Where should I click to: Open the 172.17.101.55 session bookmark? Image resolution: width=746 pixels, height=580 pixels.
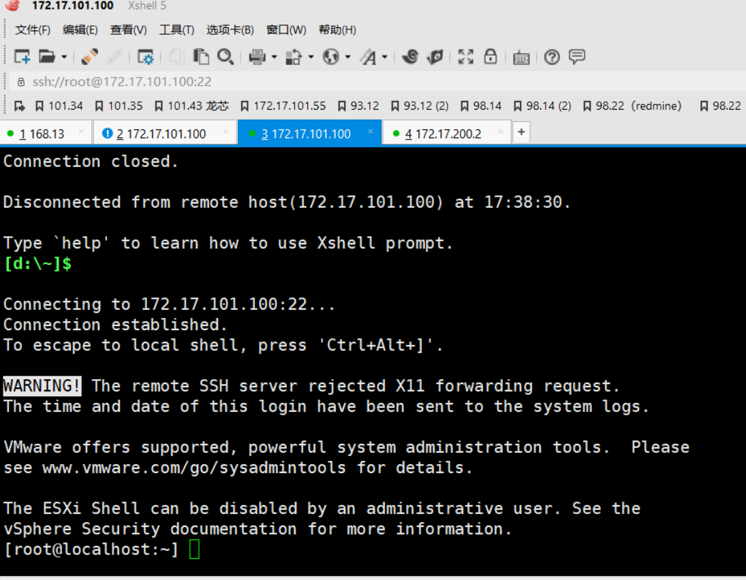point(283,106)
